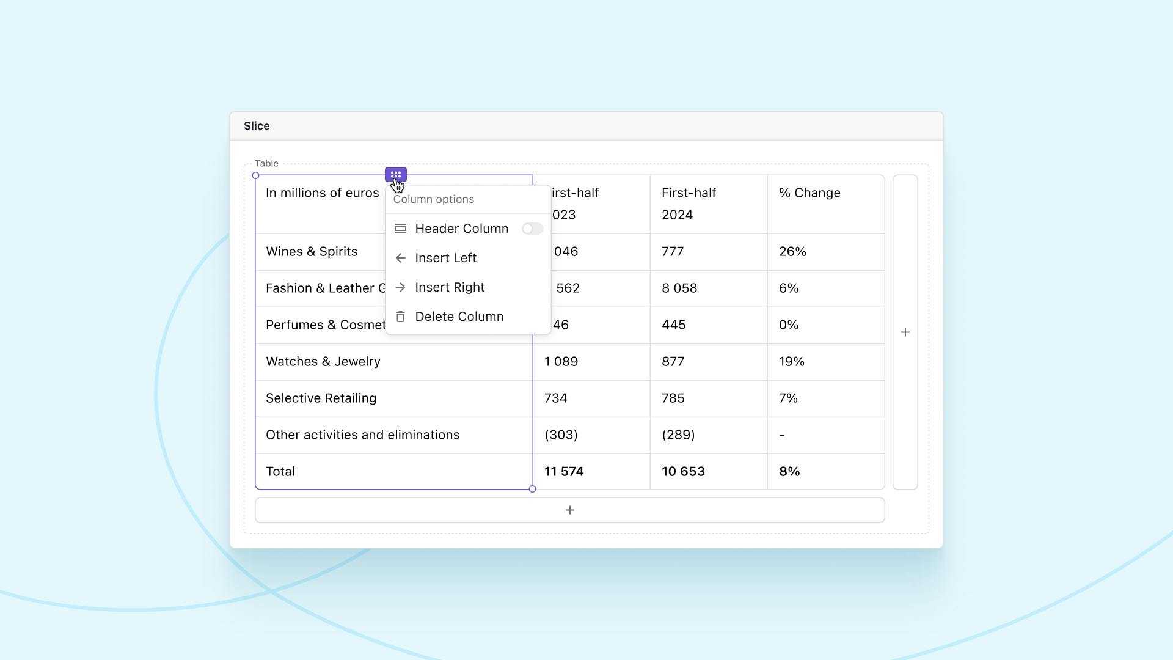Viewport: 1173px width, 660px height.
Task: Click the Insert Left arrow icon
Action: click(400, 258)
